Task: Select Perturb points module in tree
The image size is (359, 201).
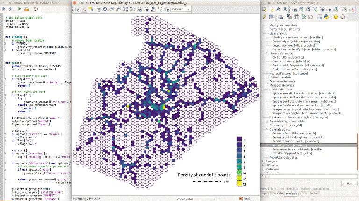Action: [x=289, y=145]
